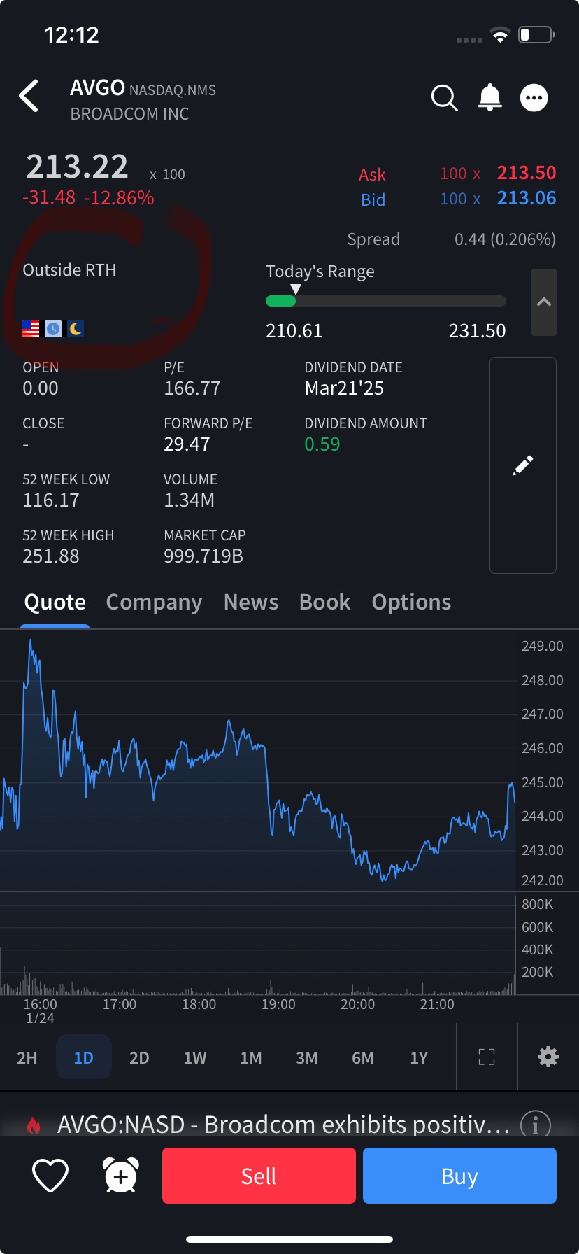Open the Options tab
This screenshot has height=1254, width=579.
pyautogui.click(x=411, y=602)
